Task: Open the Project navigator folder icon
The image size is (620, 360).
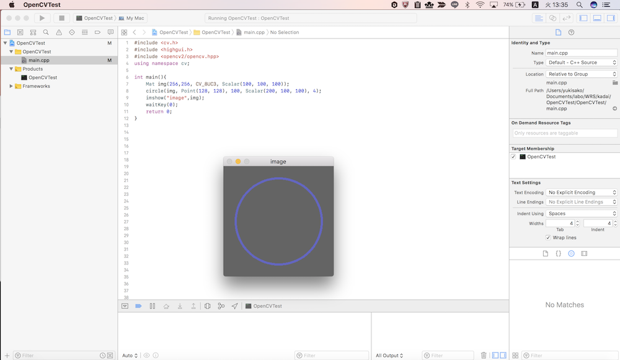Action: click(x=7, y=32)
